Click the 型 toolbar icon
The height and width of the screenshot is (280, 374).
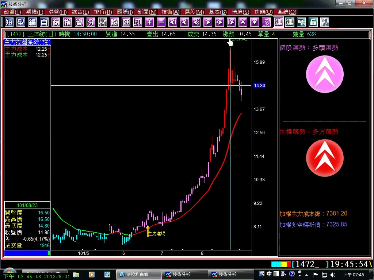pyautogui.click(x=21, y=22)
